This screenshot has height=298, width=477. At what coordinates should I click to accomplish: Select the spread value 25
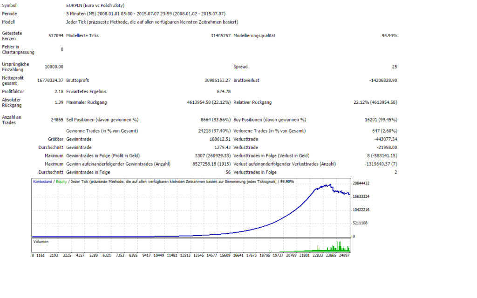[x=395, y=67]
